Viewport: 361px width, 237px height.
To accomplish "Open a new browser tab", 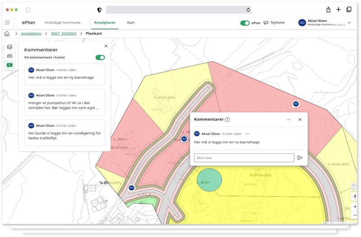I will click(x=338, y=9).
